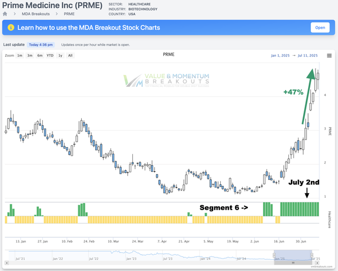338x271 pixels.
Task: Click the vmbreakouts.com credit link
Action: pyautogui.click(x=322, y=266)
